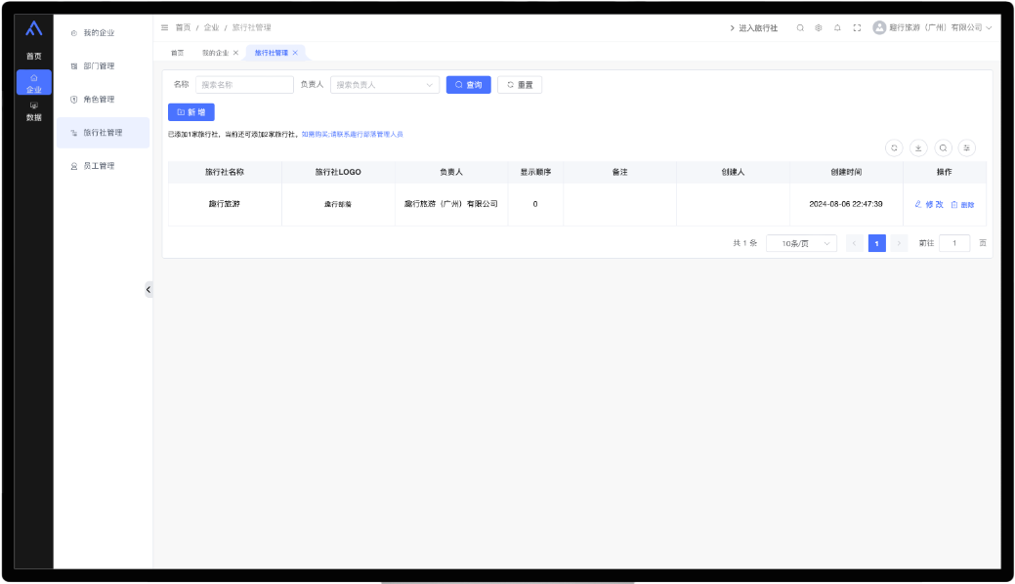Click the table refresh circular icon
This screenshot has width=1015, height=584.
pos(894,147)
